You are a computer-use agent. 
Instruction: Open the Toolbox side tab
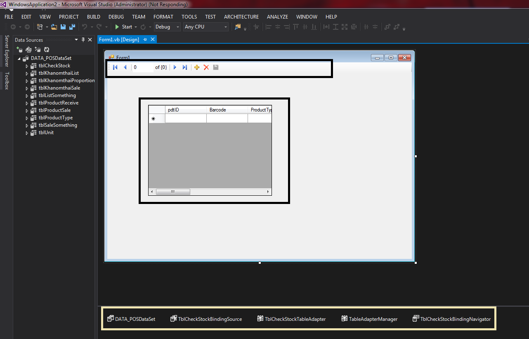pyautogui.click(x=7, y=81)
